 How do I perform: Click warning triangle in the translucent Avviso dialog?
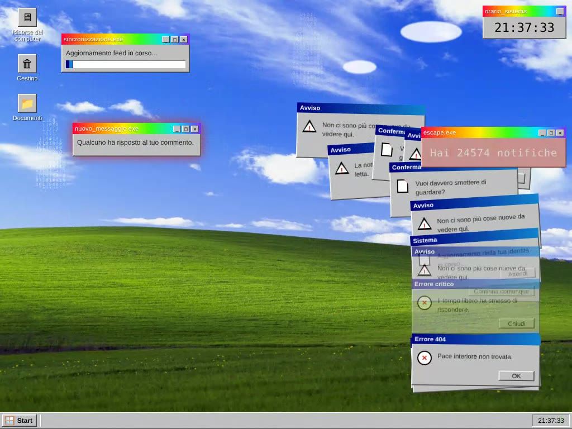click(x=425, y=270)
